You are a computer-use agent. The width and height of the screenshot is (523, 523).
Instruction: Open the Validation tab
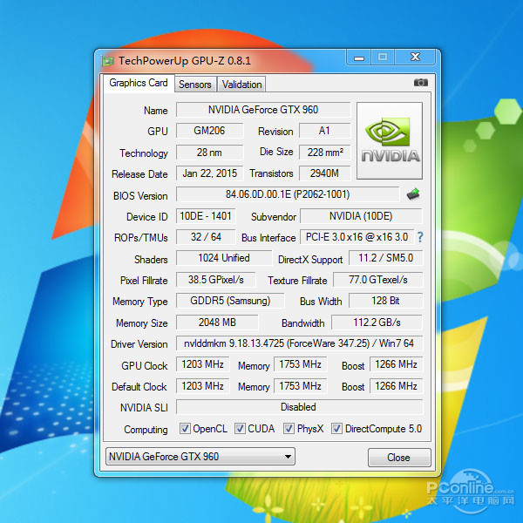pos(241,85)
